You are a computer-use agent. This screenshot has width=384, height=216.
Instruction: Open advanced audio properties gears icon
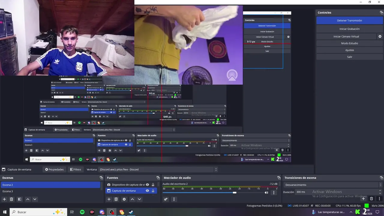(x=166, y=199)
